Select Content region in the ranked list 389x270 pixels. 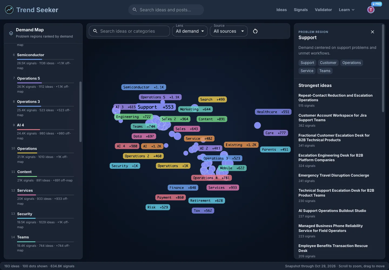[x=43, y=176]
